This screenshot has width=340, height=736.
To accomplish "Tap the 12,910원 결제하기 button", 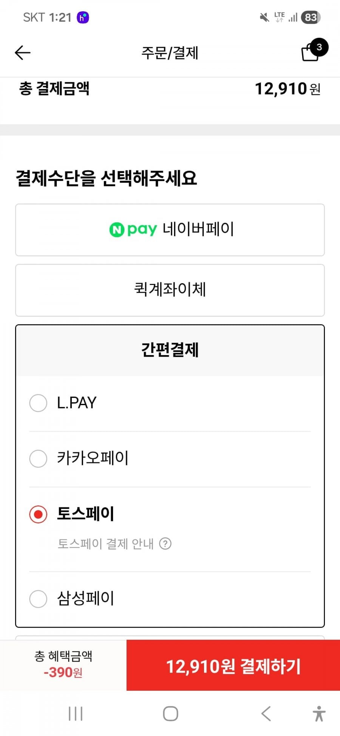I will [x=233, y=666].
